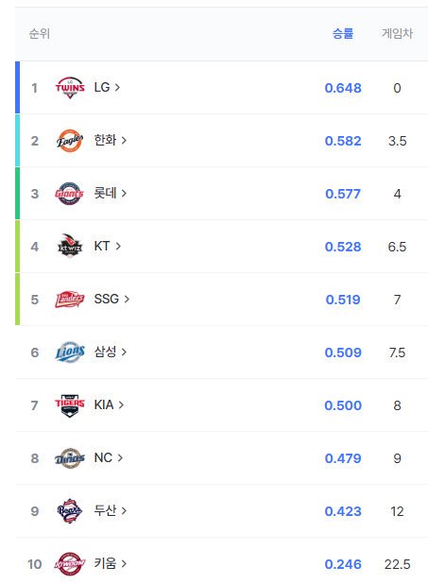Click the KIA Tigers team logo
This screenshot has height=584, width=428.
[70, 405]
